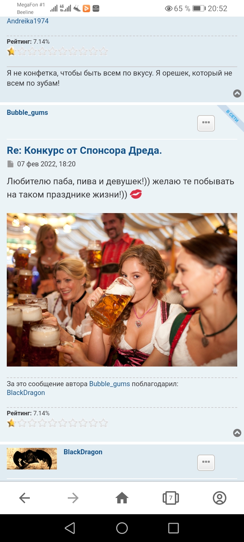
Task: Open the Oktoberfest beer photo attachment
Action: click(x=122, y=290)
